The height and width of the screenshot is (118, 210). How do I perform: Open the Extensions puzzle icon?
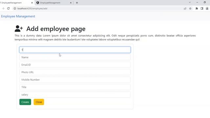click(x=197, y=9)
